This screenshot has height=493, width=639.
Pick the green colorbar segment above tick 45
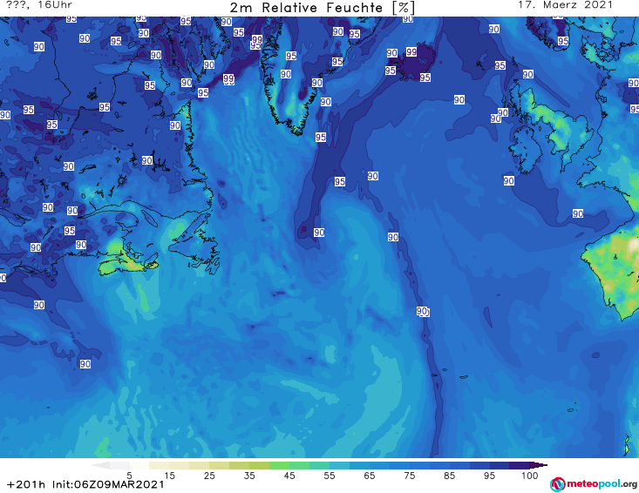tap(289, 465)
